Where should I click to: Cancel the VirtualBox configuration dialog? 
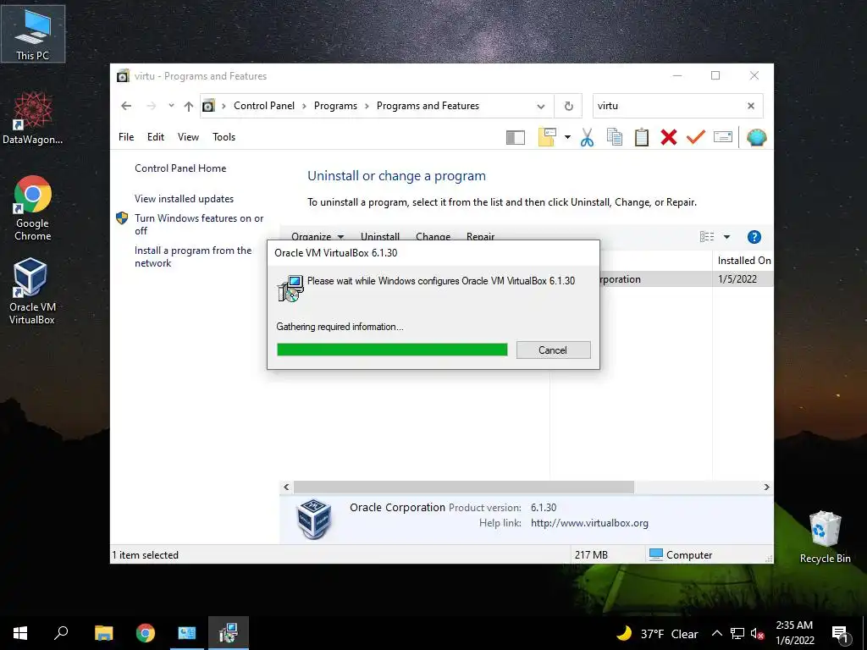click(x=553, y=350)
